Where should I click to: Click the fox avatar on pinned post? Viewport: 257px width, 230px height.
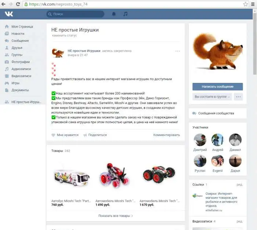pyautogui.click(x=58, y=53)
